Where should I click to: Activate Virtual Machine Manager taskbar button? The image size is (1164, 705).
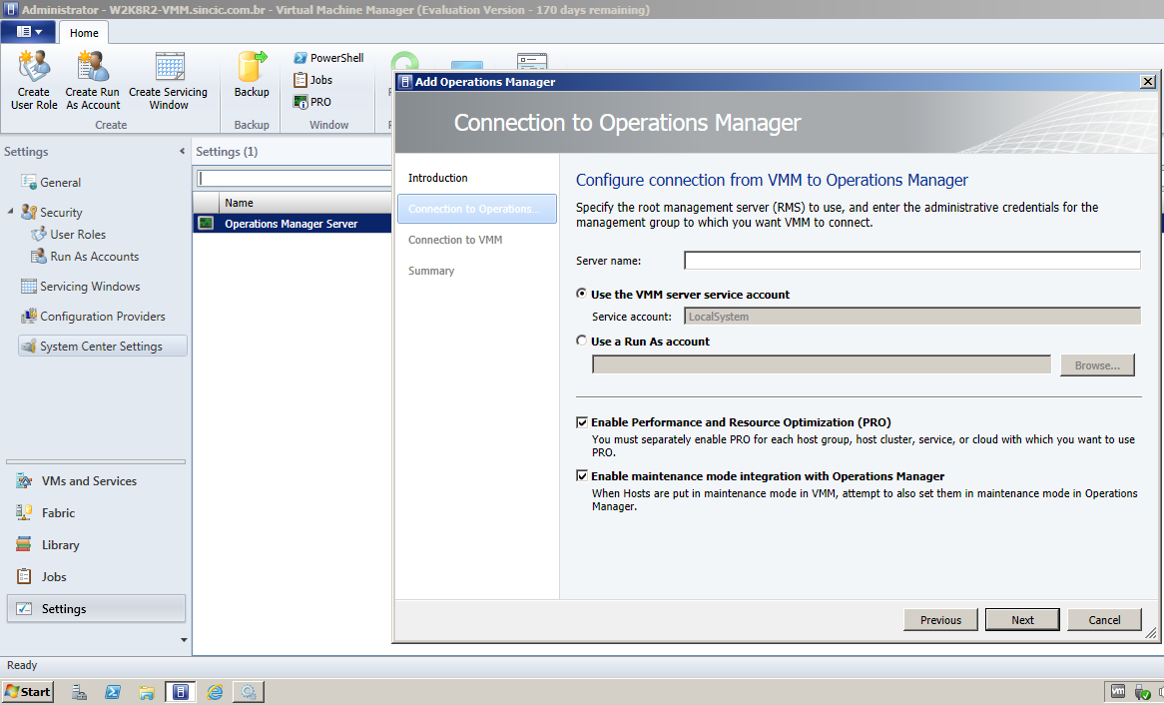pyautogui.click(x=181, y=692)
